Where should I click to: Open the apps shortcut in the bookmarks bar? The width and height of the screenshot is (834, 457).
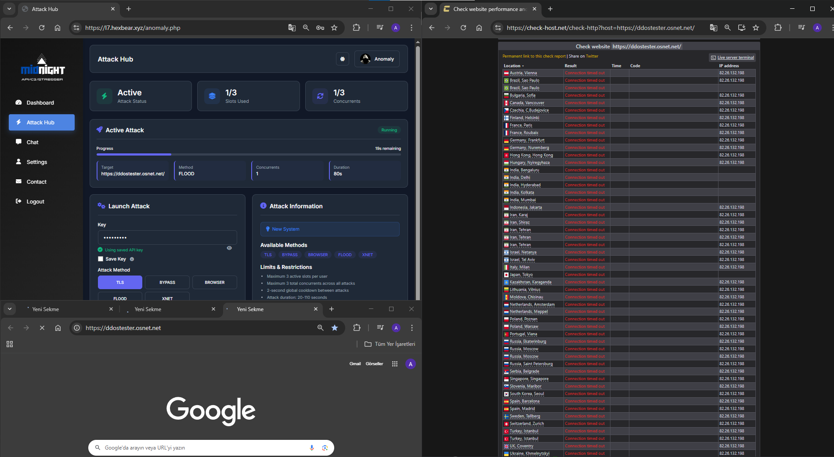(10, 344)
